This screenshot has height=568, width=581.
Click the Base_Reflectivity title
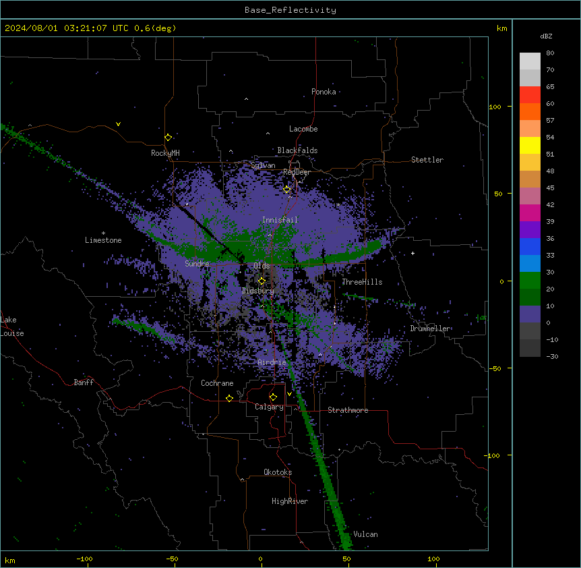click(290, 10)
